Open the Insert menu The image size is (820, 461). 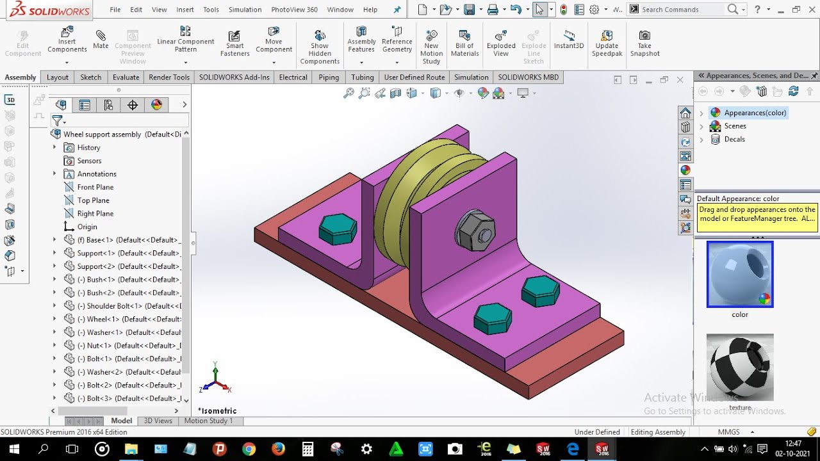[x=185, y=10]
